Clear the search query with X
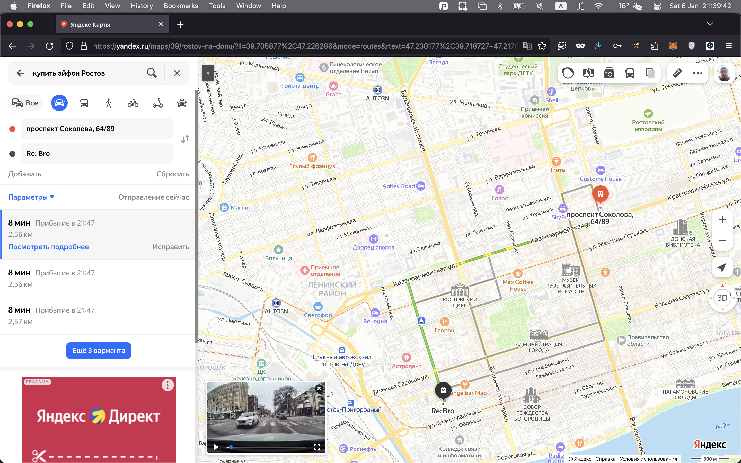This screenshot has width=741, height=463. [177, 73]
